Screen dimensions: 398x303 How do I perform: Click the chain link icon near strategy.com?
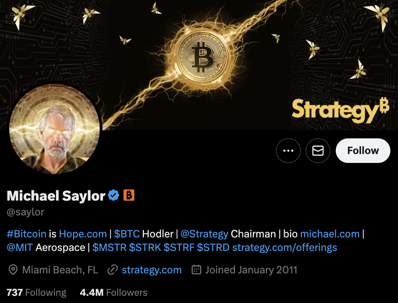[x=113, y=270]
